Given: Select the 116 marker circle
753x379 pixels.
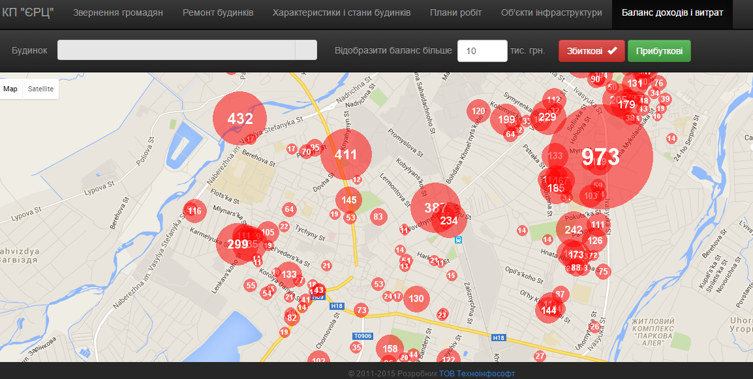Looking at the screenshot, I should [x=194, y=211].
